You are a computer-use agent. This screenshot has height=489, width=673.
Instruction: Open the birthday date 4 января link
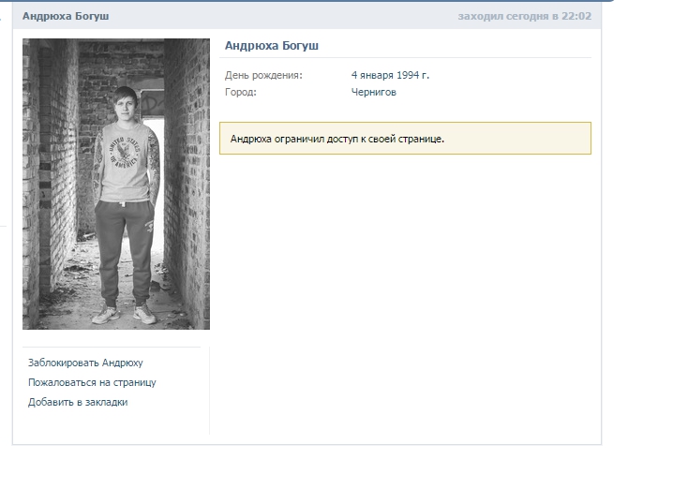click(372, 75)
